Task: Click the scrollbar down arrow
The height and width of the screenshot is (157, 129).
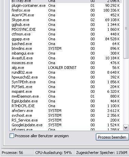Action: pyautogui.click(x=126, y=128)
